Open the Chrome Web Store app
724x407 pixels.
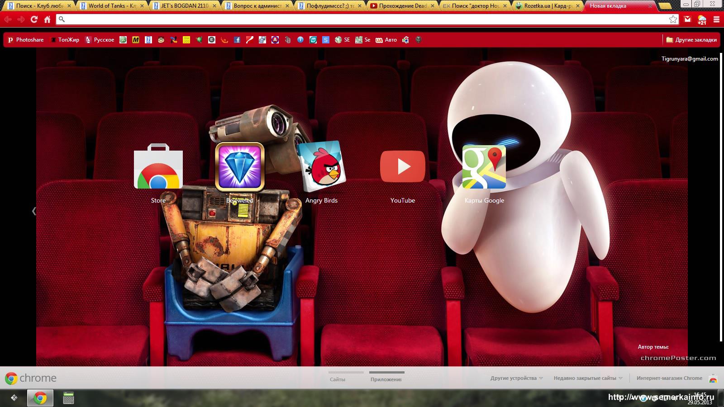(158, 167)
